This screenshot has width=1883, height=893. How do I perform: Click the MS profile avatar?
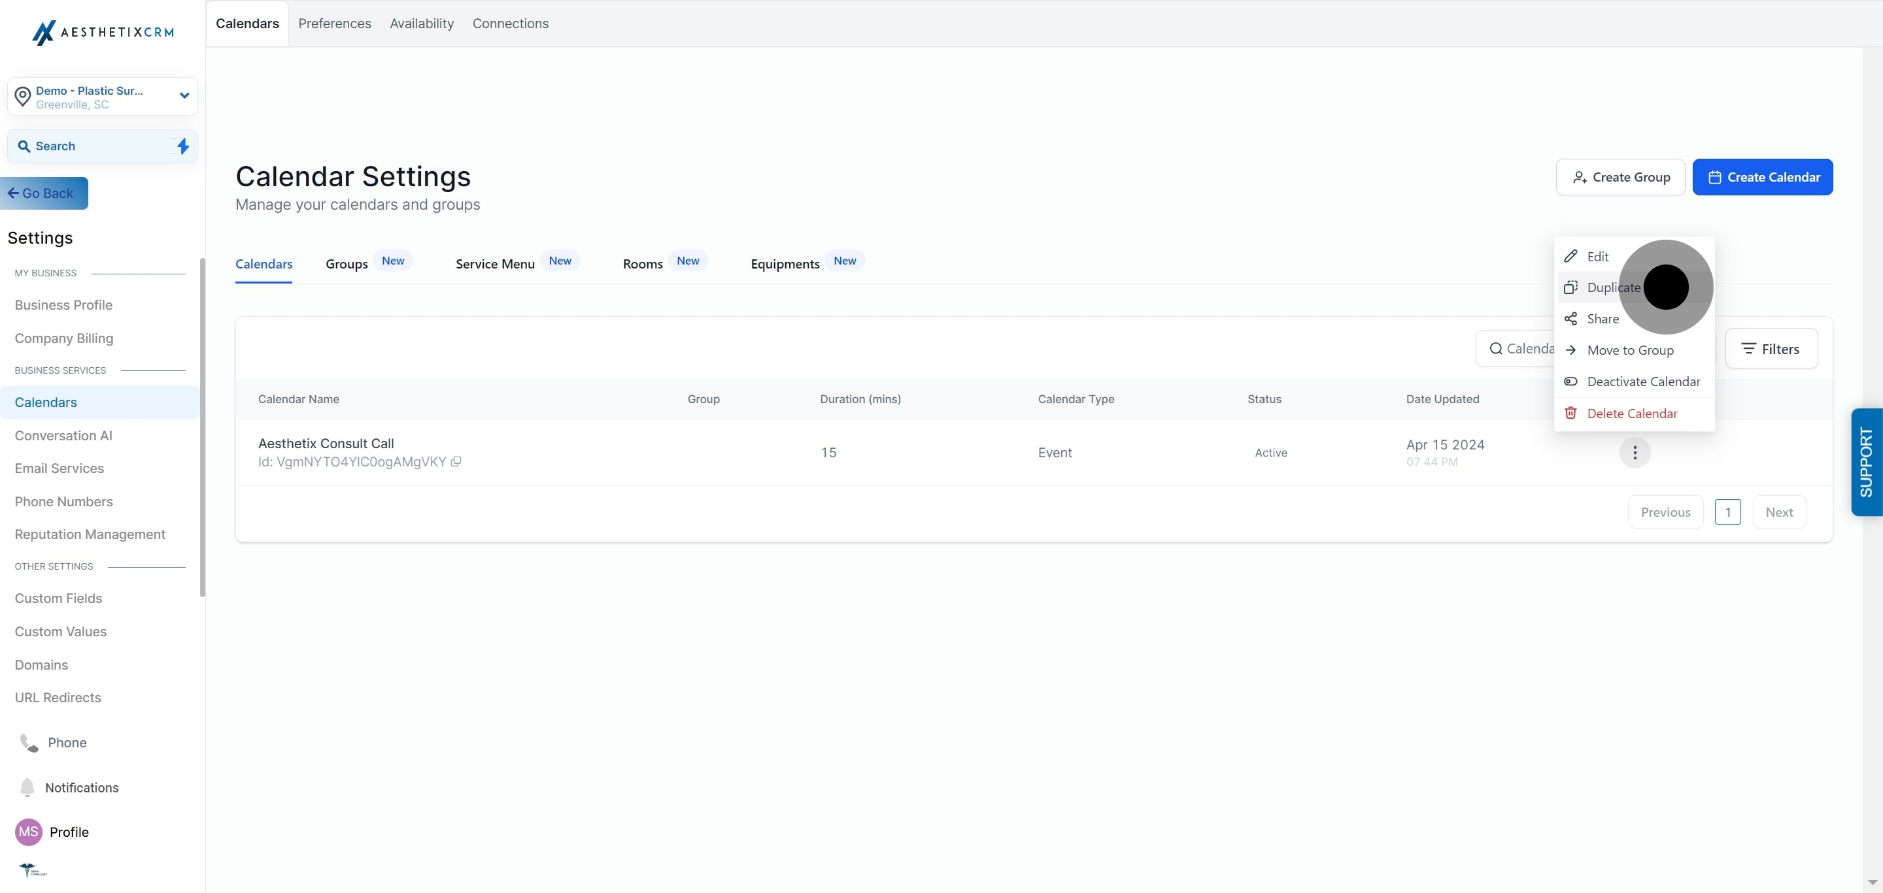click(x=29, y=832)
